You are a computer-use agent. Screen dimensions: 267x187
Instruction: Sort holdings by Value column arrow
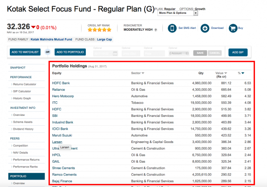pos(226,73)
